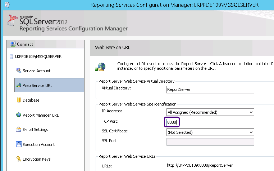The height and width of the screenshot is (171, 274).
Task: Select LKPPDE109\MSSQLSERVER server node
Action: pos(38,57)
